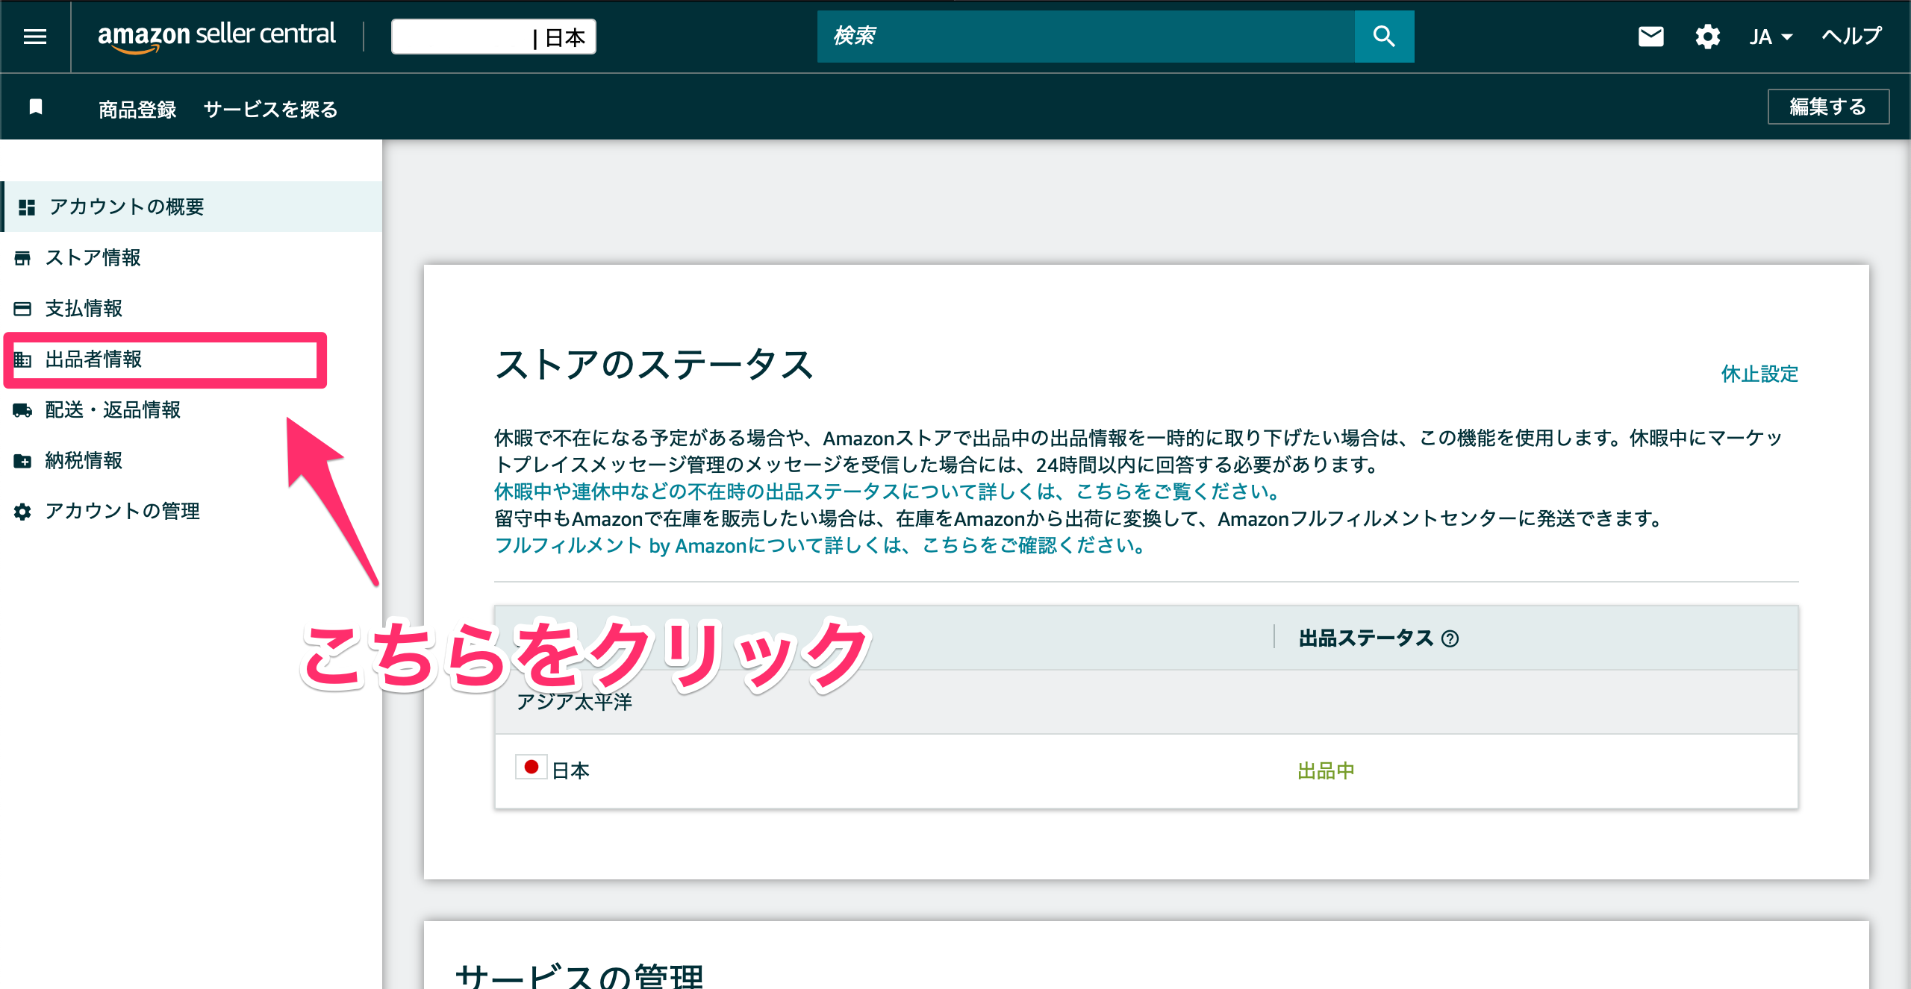Open the 商品登録 menu item
1911x989 pixels.
(x=136, y=109)
